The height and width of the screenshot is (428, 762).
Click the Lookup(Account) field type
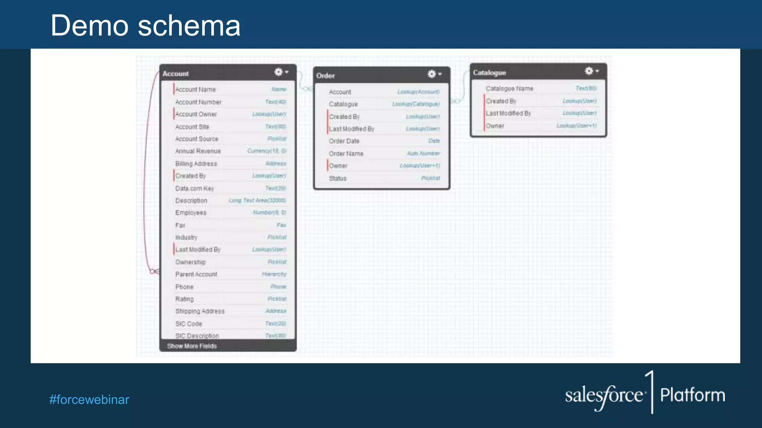(419, 92)
